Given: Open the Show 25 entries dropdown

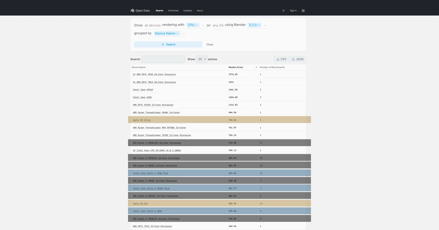Looking at the screenshot, I should click(201, 59).
